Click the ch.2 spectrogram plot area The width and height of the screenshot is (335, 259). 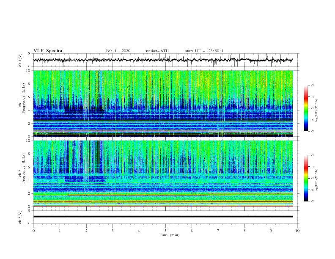click(163, 174)
